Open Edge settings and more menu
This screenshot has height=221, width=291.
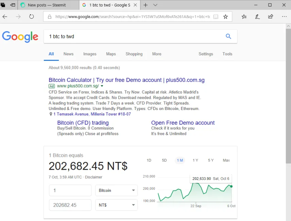[x=284, y=17]
